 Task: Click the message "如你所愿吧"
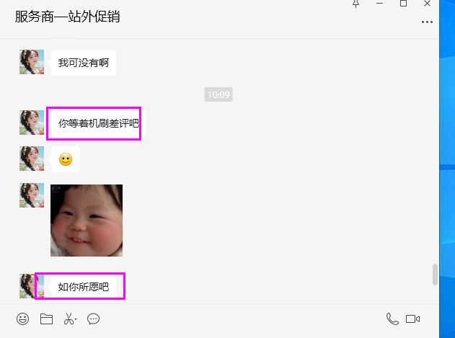pyautogui.click(x=84, y=287)
